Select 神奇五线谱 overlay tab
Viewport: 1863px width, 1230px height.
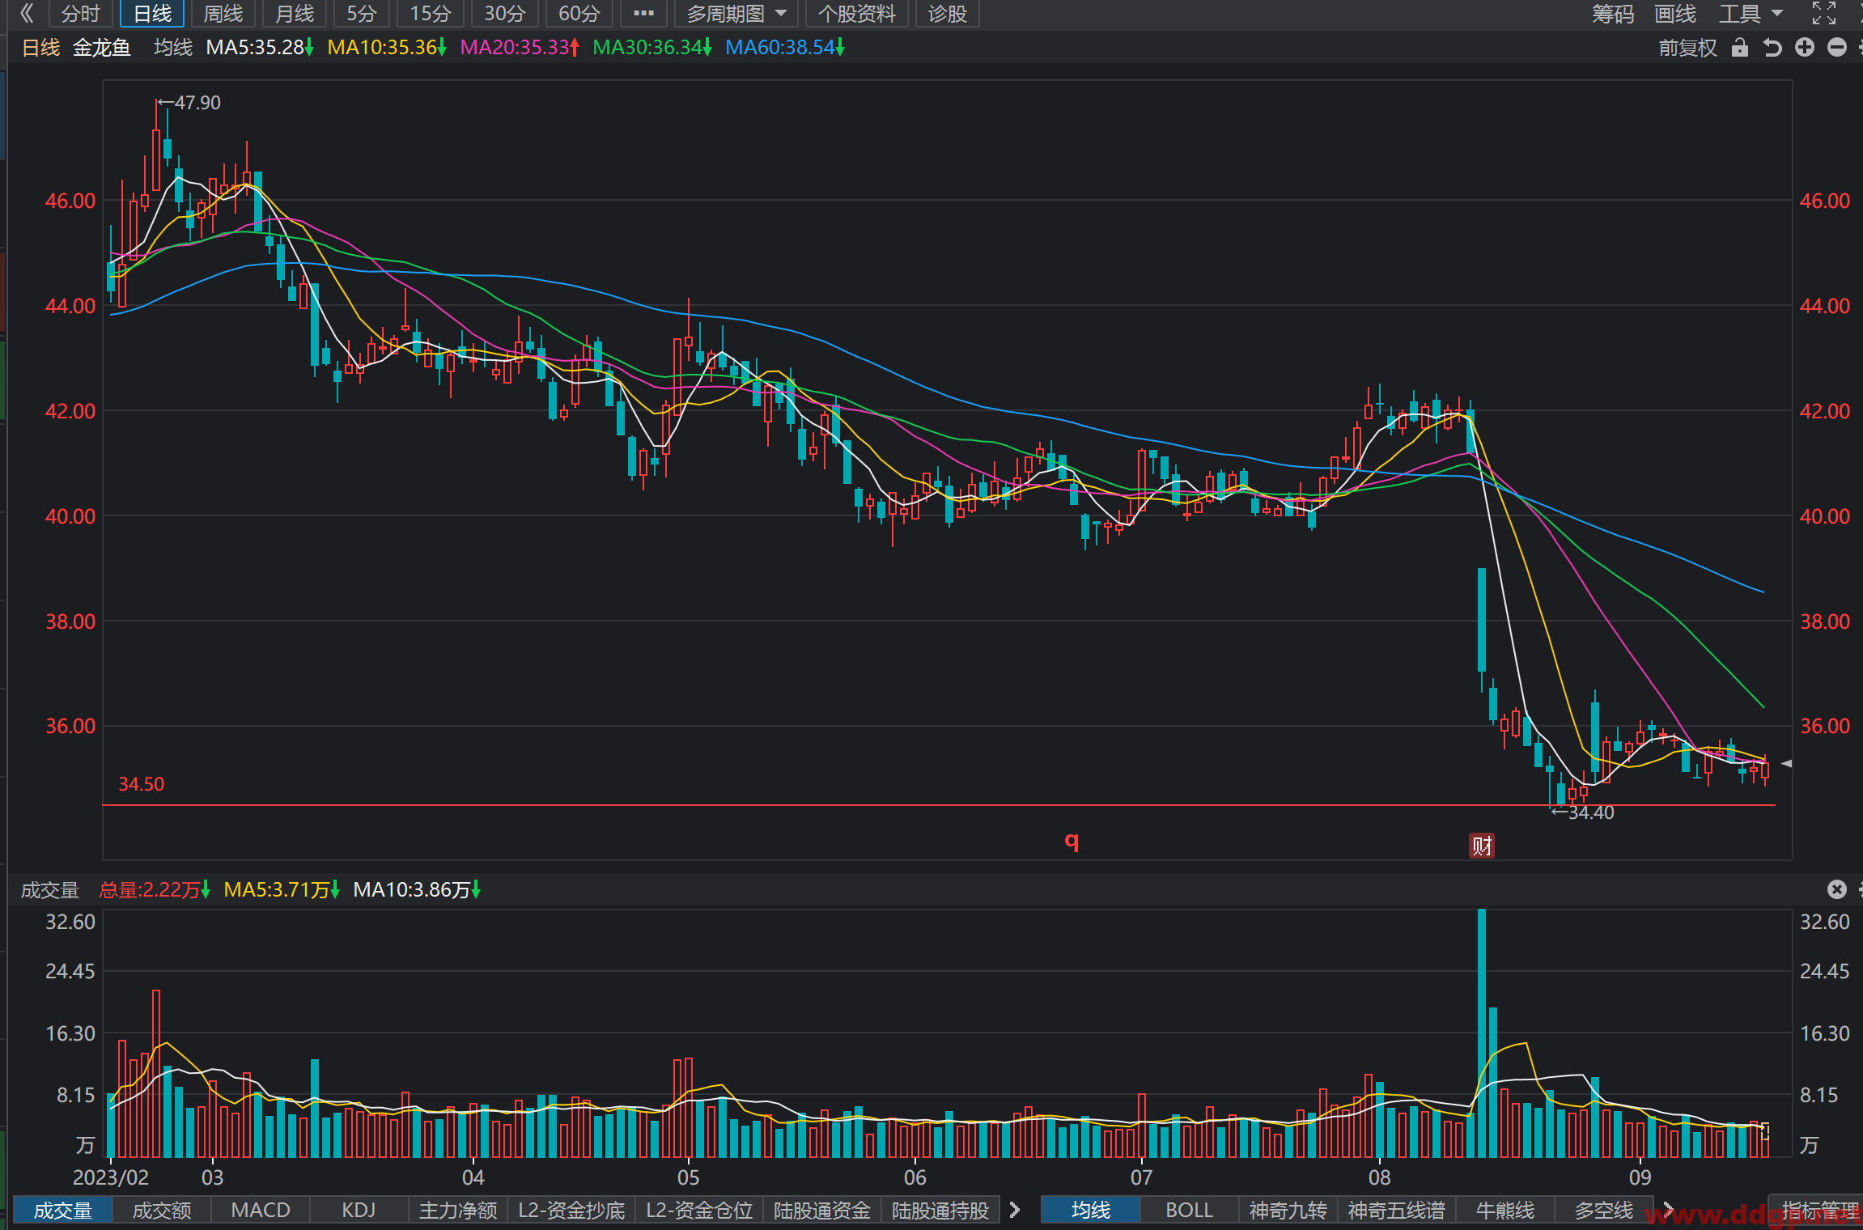point(1397,1211)
